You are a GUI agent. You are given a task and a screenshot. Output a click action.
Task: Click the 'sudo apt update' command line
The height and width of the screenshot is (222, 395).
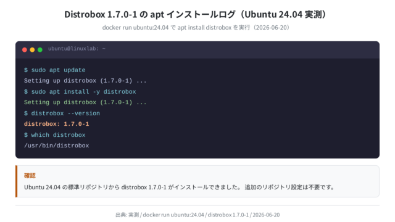[55, 70]
